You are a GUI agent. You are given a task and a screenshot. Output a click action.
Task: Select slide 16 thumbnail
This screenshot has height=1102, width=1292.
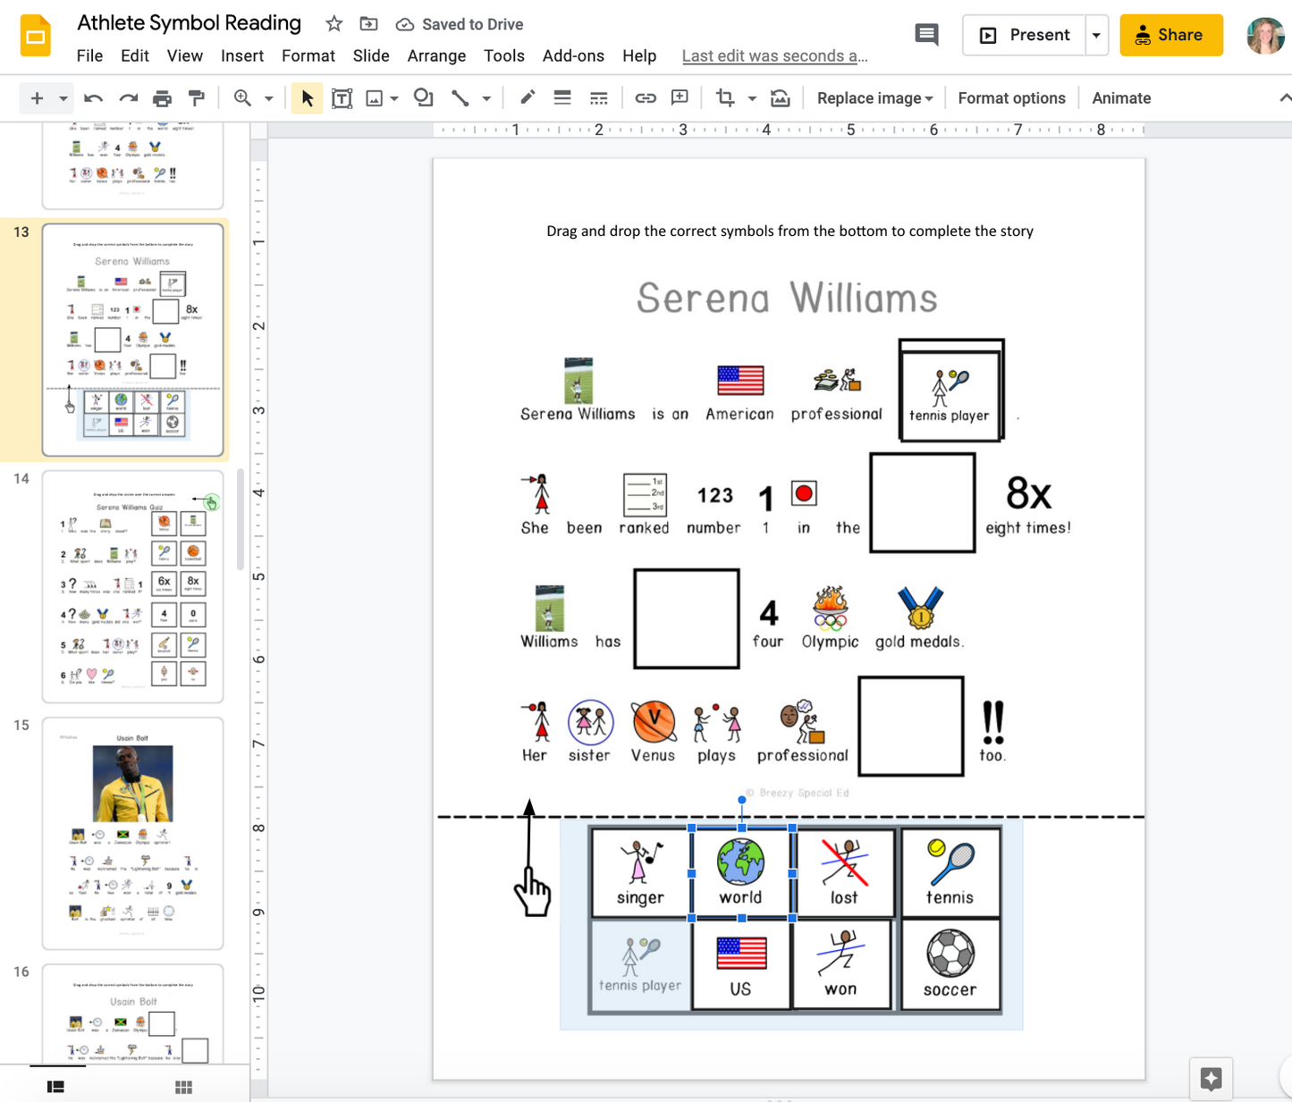click(132, 1014)
